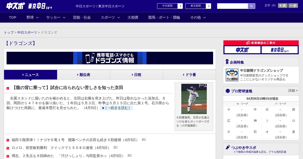Viewport: 303px width, 159px height.
Task: Open article ロメロ、初登板初勝利
Action: pos(61,148)
